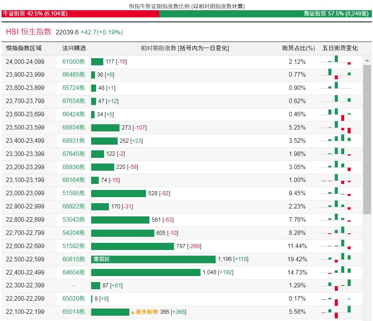
Task: Click five-day chart for 23,600-23,699 row
Action: tap(336, 114)
